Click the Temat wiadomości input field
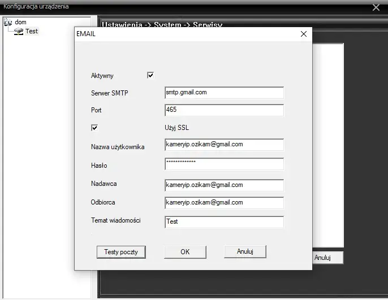 click(224, 222)
